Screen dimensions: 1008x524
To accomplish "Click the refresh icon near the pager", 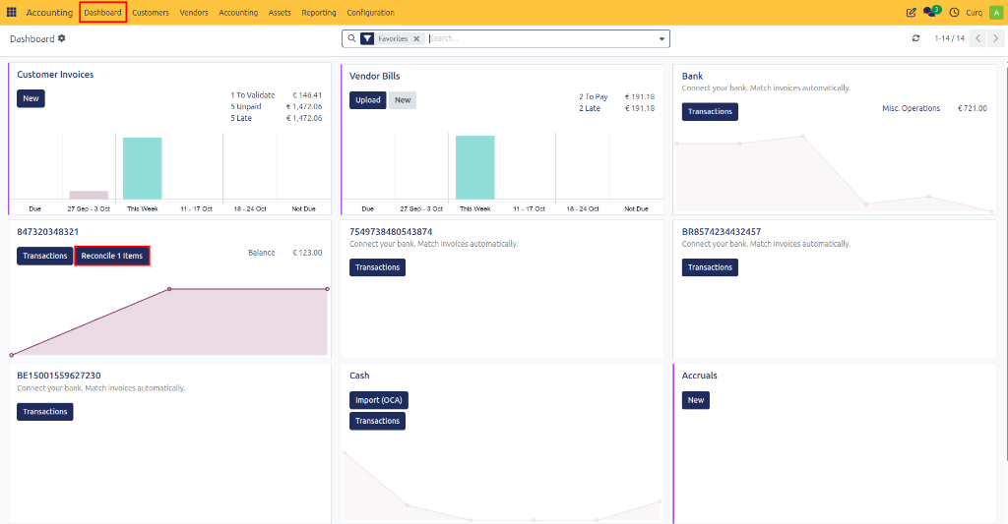I will point(916,38).
